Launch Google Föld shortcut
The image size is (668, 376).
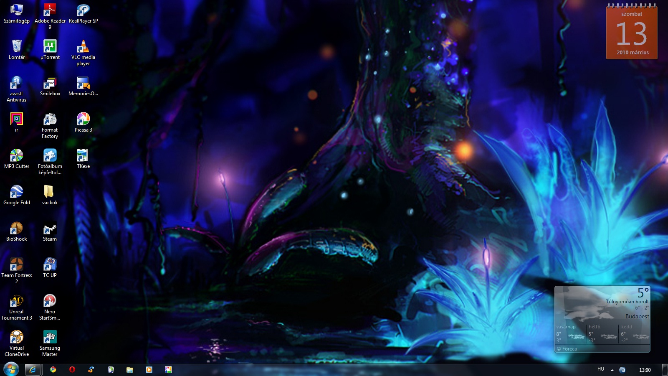(x=17, y=195)
